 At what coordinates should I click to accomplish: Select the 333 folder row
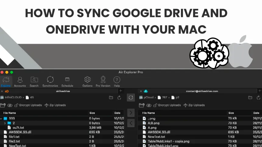pyautogui.click(x=62, y=118)
